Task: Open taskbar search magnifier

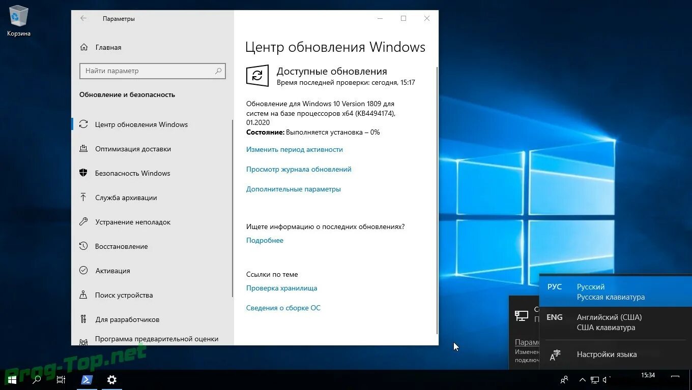Action: (x=37, y=380)
